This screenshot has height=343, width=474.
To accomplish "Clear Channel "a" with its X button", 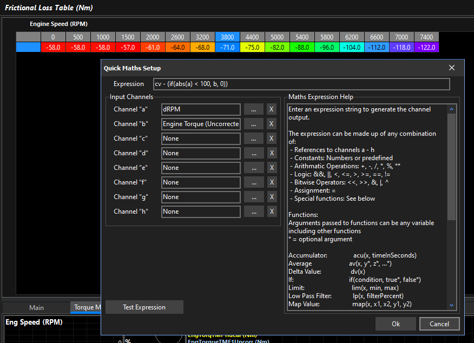I will pyautogui.click(x=272, y=109).
